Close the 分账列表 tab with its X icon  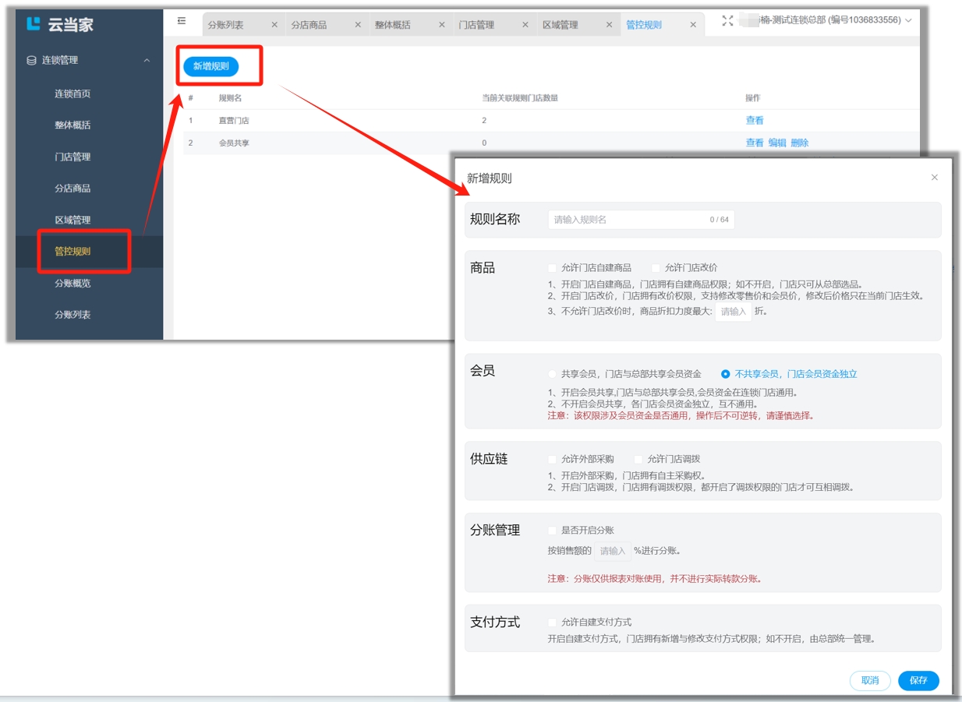coord(274,25)
